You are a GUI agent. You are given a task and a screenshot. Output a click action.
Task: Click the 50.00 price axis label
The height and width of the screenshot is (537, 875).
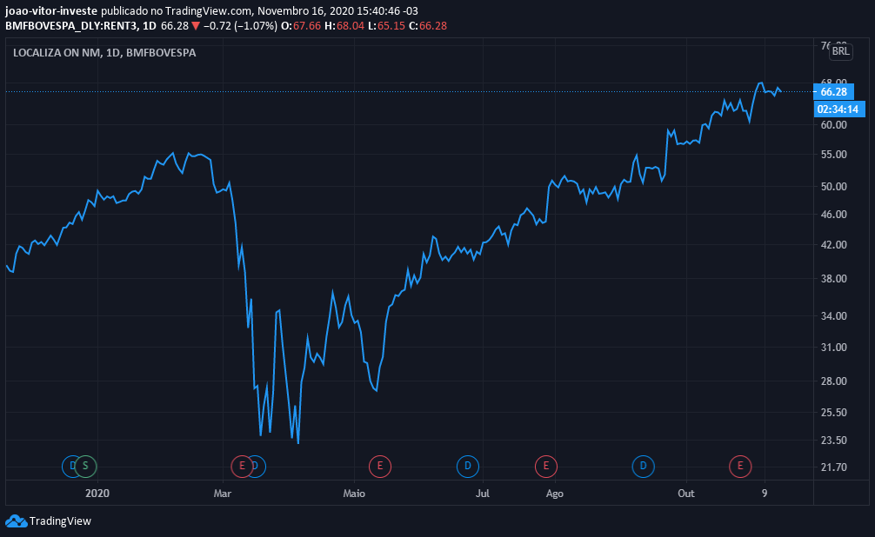coord(834,186)
